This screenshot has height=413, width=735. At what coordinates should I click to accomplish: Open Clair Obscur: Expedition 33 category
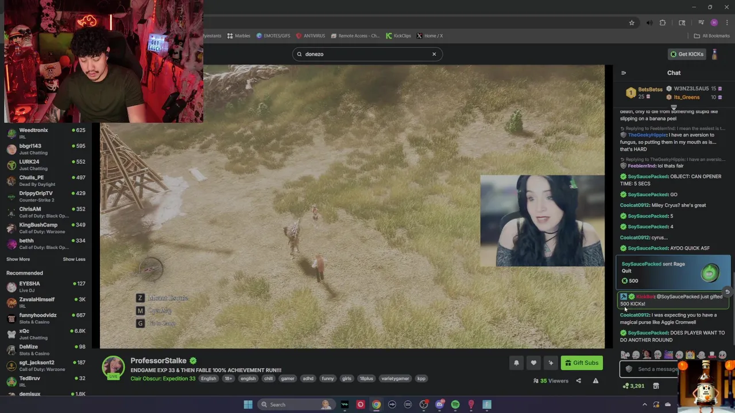coord(163,379)
